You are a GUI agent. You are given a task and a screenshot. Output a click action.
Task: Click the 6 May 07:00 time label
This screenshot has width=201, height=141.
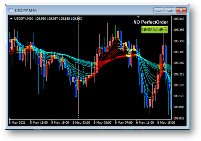click(124, 122)
